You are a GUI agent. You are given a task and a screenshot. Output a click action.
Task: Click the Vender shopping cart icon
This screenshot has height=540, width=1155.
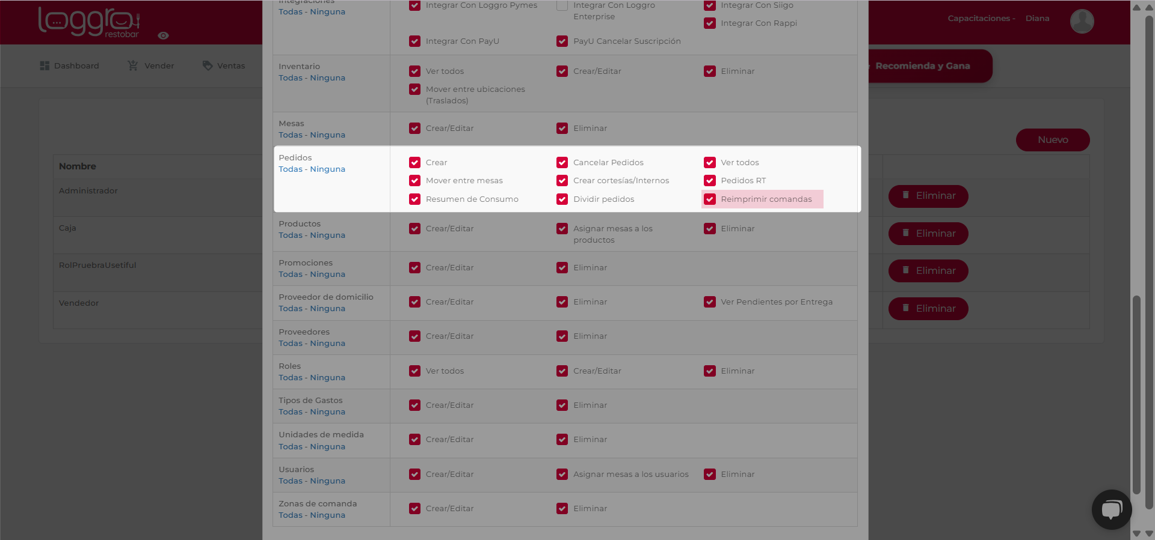click(x=133, y=65)
